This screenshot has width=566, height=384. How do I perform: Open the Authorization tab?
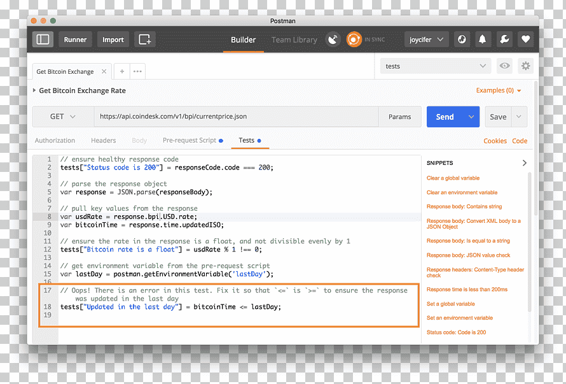click(x=55, y=140)
